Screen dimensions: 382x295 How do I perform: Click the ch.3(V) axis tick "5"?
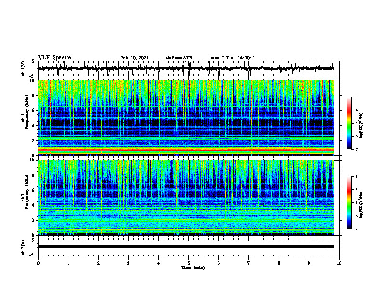(33, 241)
